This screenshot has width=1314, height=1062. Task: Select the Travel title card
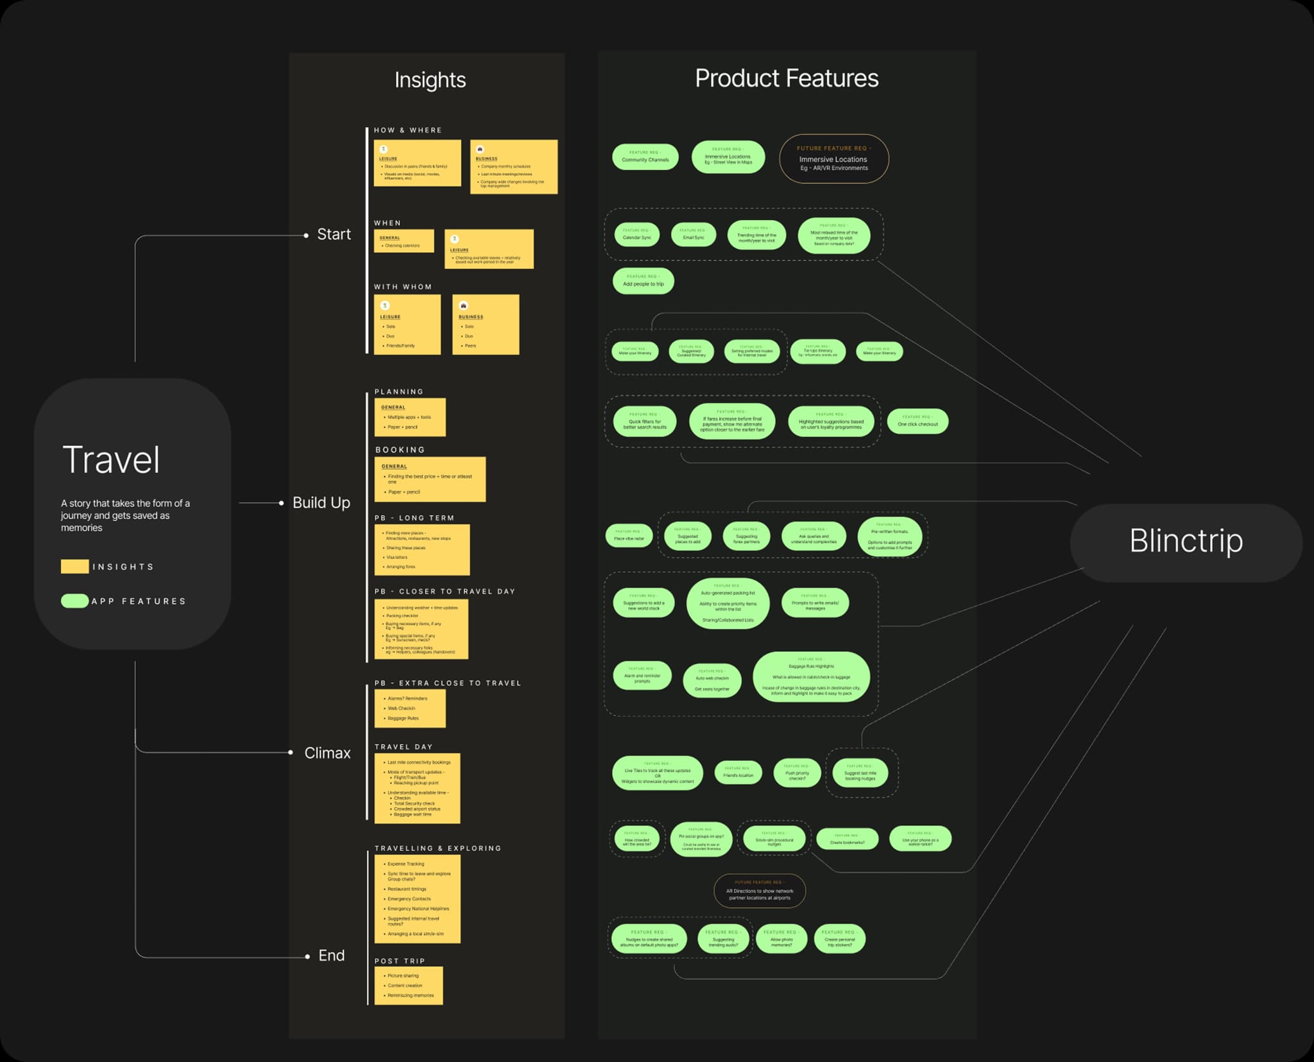(x=133, y=513)
